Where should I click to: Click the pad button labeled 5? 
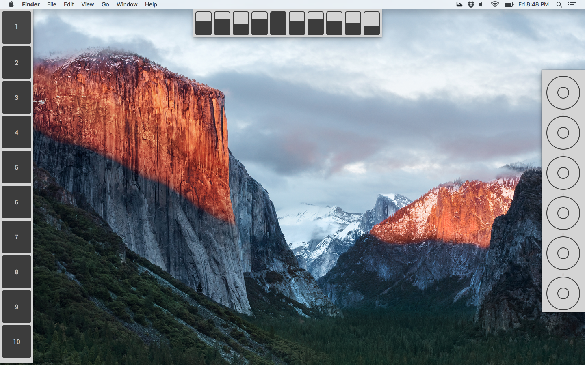17,167
